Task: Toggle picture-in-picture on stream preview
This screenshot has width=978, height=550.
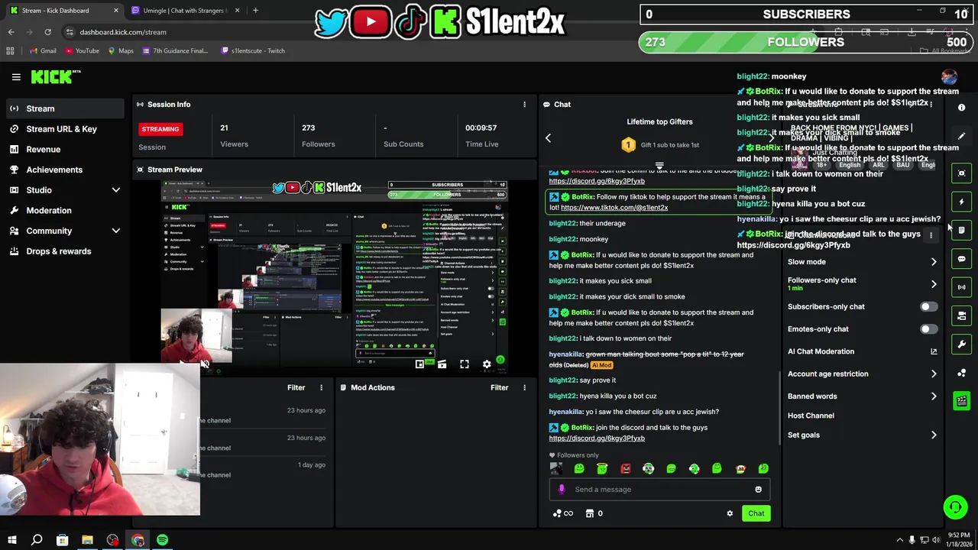Action: click(419, 364)
